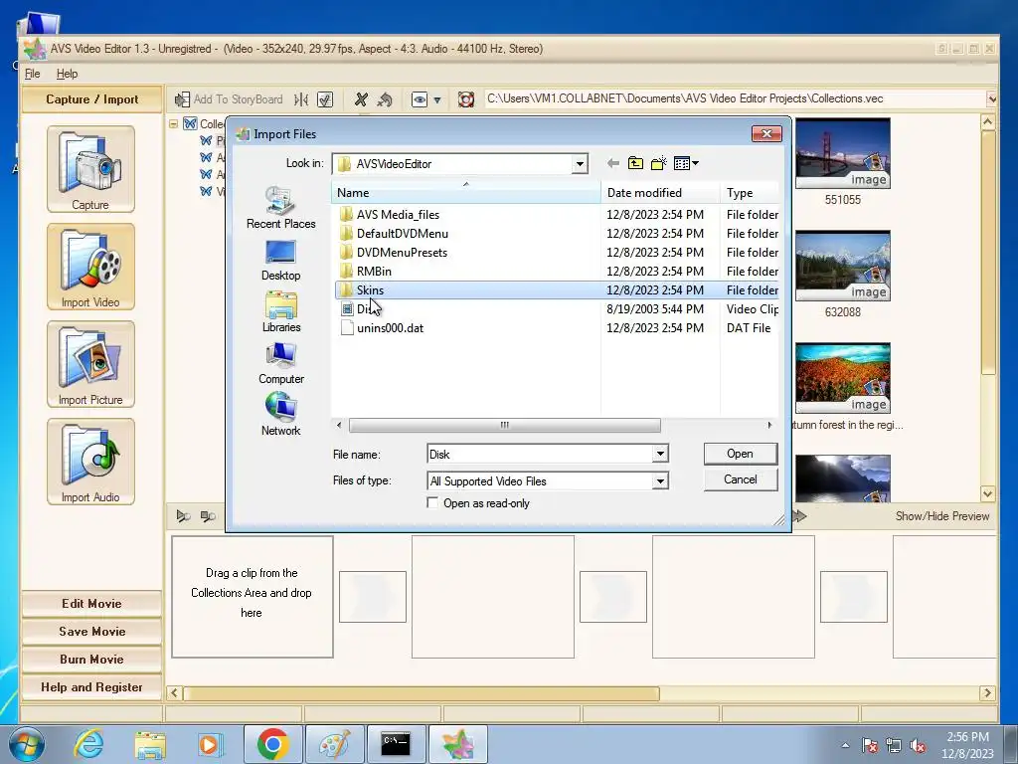
Task: Expand the File name dropdown
Action: point(660,454)
